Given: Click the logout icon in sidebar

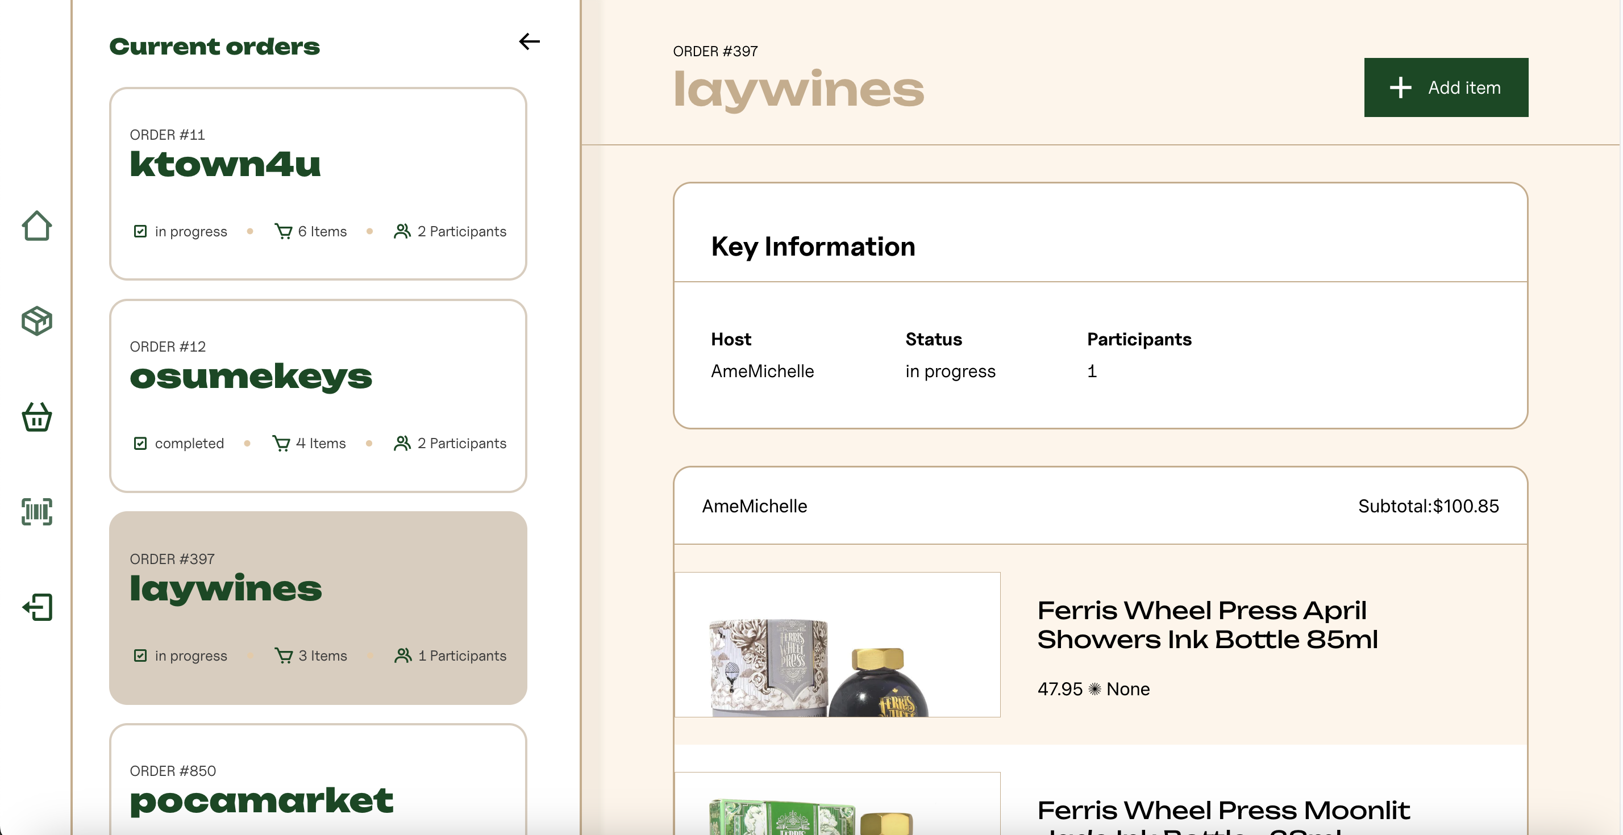Looking at the screenshot, I should 36,607.
